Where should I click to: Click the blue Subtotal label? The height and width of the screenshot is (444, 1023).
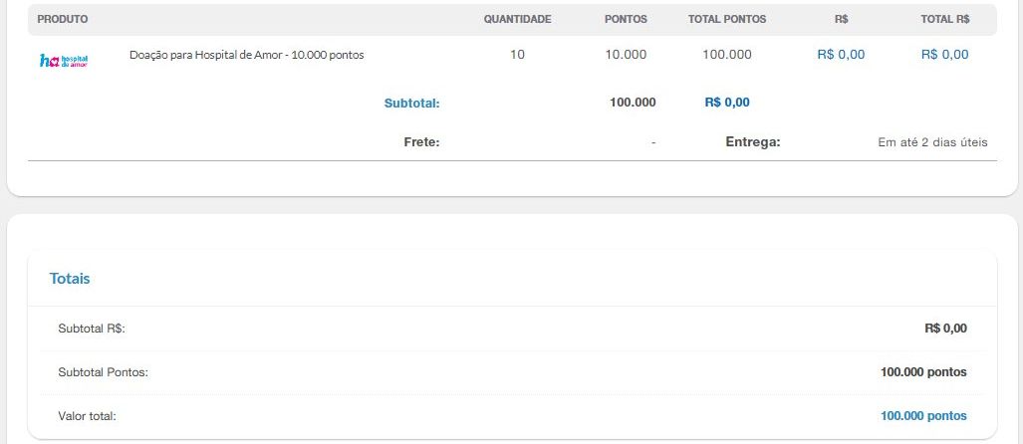pyautogui.click(x=411, y=103)
